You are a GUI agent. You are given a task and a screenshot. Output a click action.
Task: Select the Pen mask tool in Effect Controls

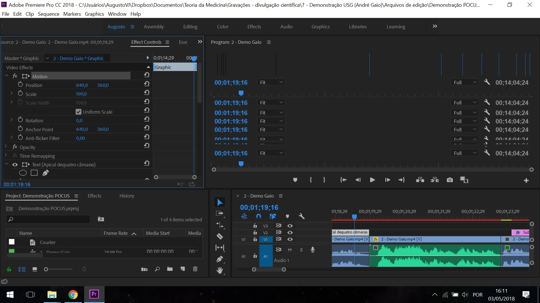point(45,173)
